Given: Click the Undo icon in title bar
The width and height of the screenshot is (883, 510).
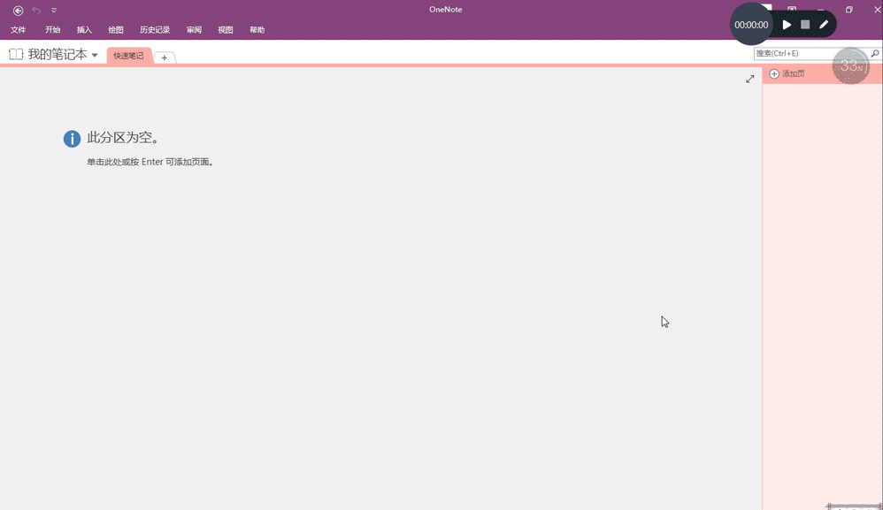Looking at the screenshot, I should [36, 10].
